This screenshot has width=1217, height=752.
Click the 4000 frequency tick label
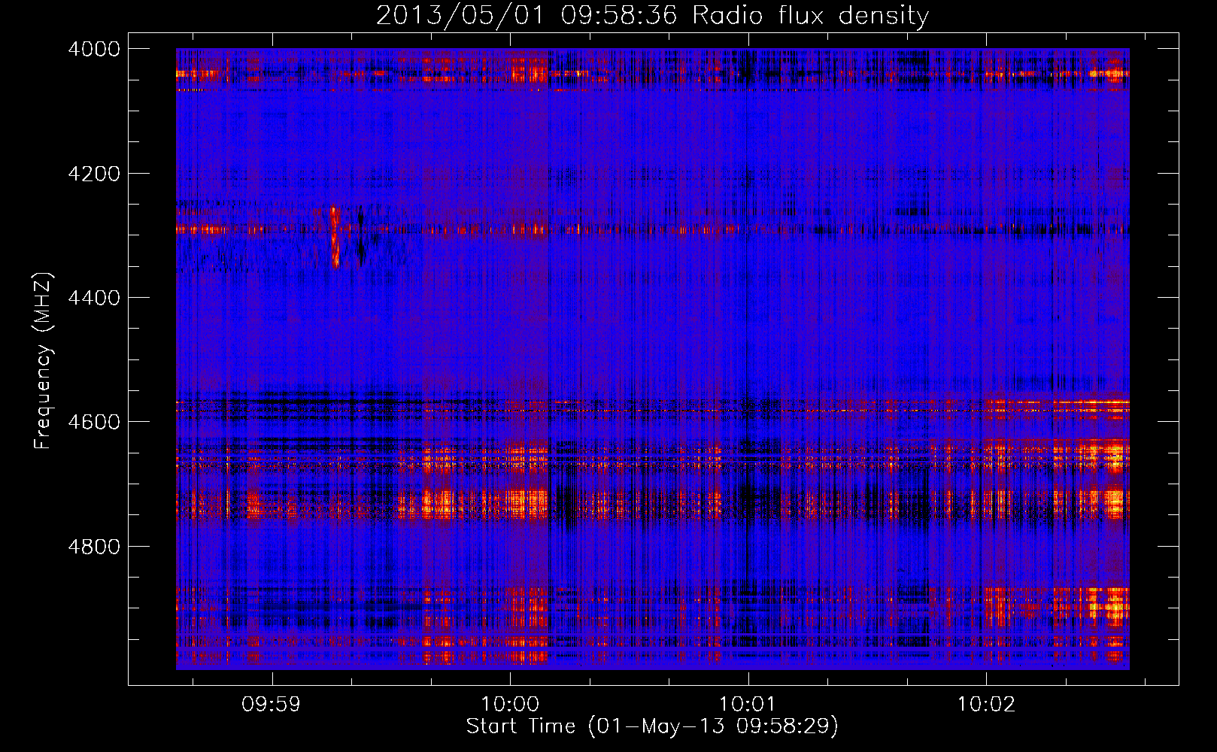click(x=94, y=49)
